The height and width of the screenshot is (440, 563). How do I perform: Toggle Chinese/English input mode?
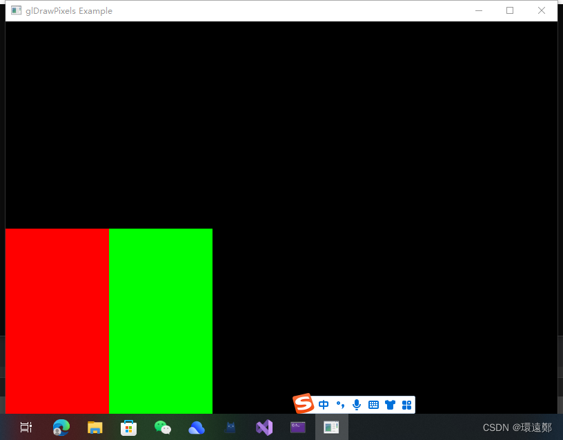(x=324, y=405)
